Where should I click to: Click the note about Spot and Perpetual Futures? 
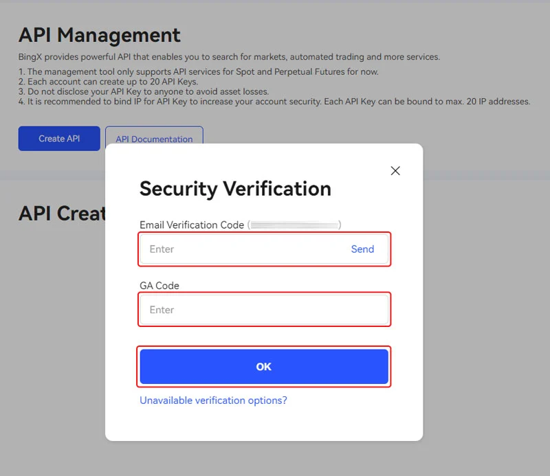tap(199, 72)
